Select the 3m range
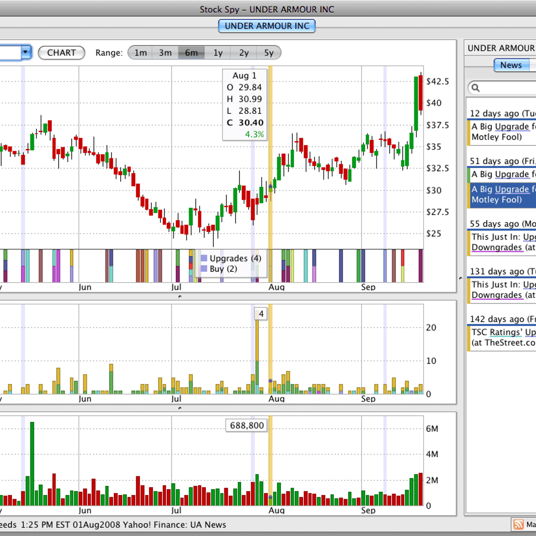Image resolution: width=536 pixels, height=536 pixels. click(x=165, y=53)
